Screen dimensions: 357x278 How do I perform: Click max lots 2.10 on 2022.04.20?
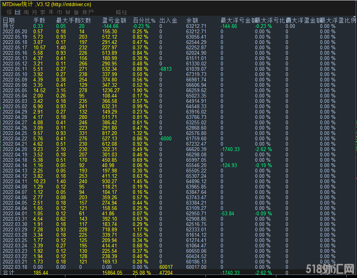coord(61,149)
